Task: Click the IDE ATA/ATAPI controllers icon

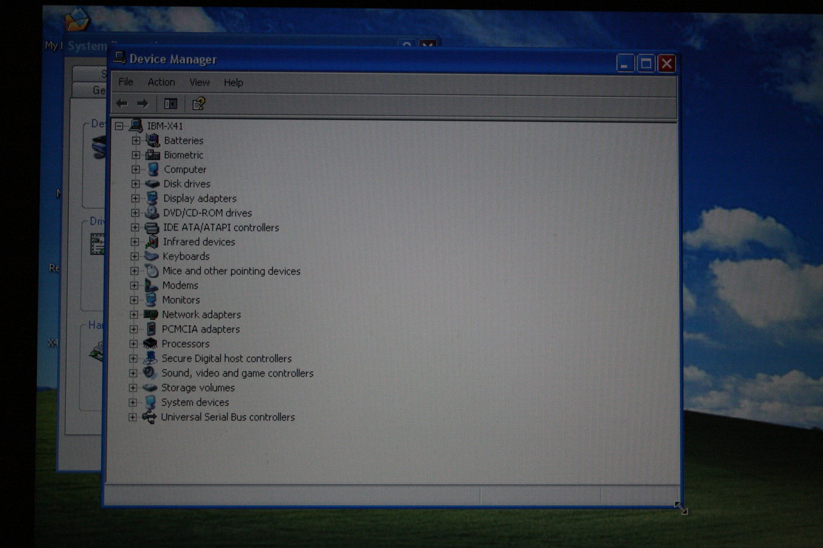Action: coord(152,227)
